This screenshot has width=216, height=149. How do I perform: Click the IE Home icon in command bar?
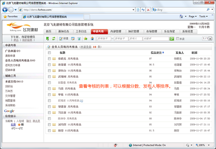181,17
